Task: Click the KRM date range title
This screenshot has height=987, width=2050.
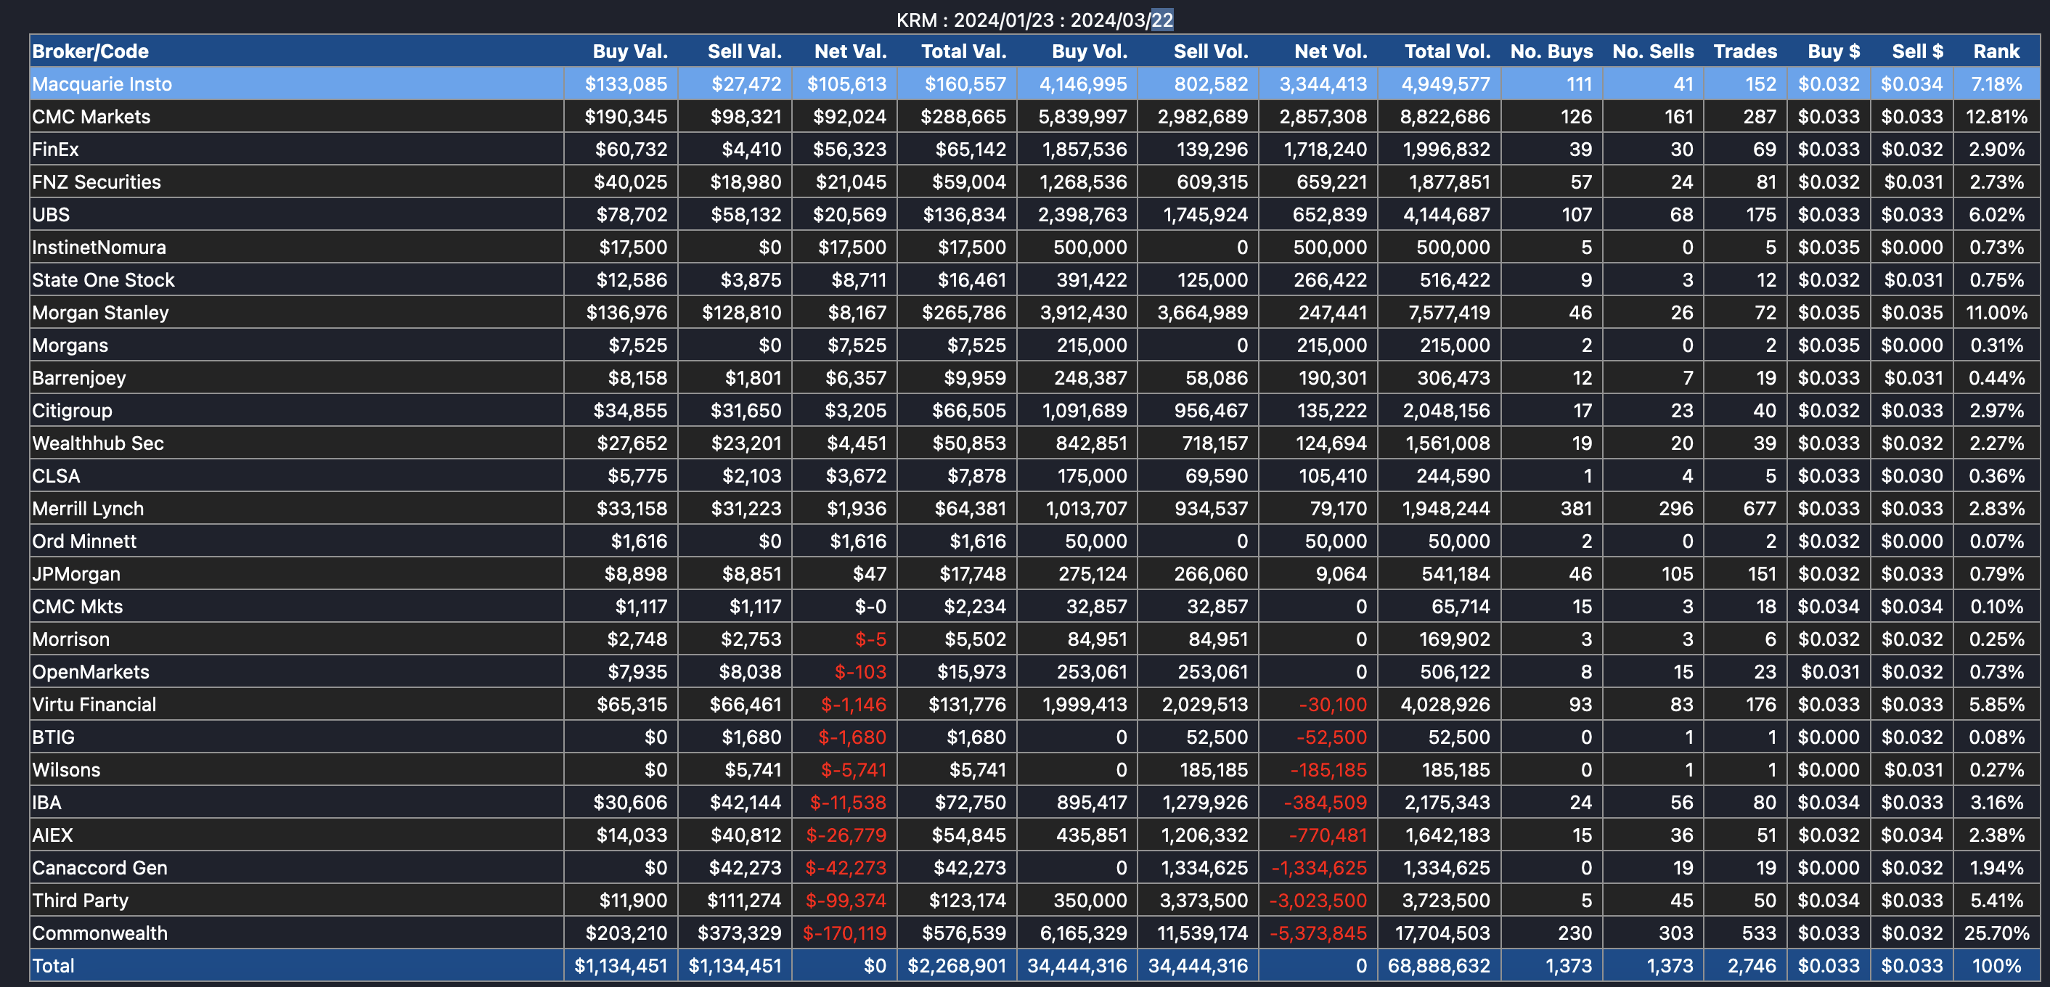Action: pos(1034,20)
